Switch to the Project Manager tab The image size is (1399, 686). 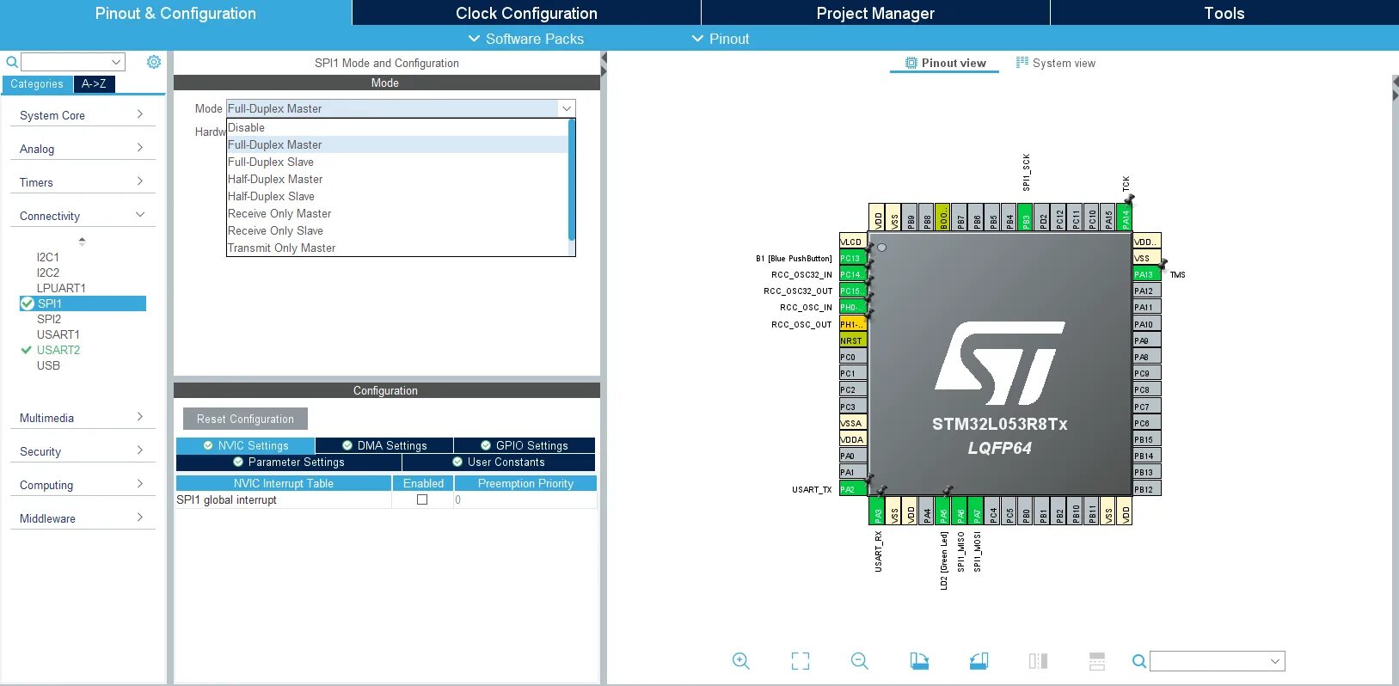(875, 13)
